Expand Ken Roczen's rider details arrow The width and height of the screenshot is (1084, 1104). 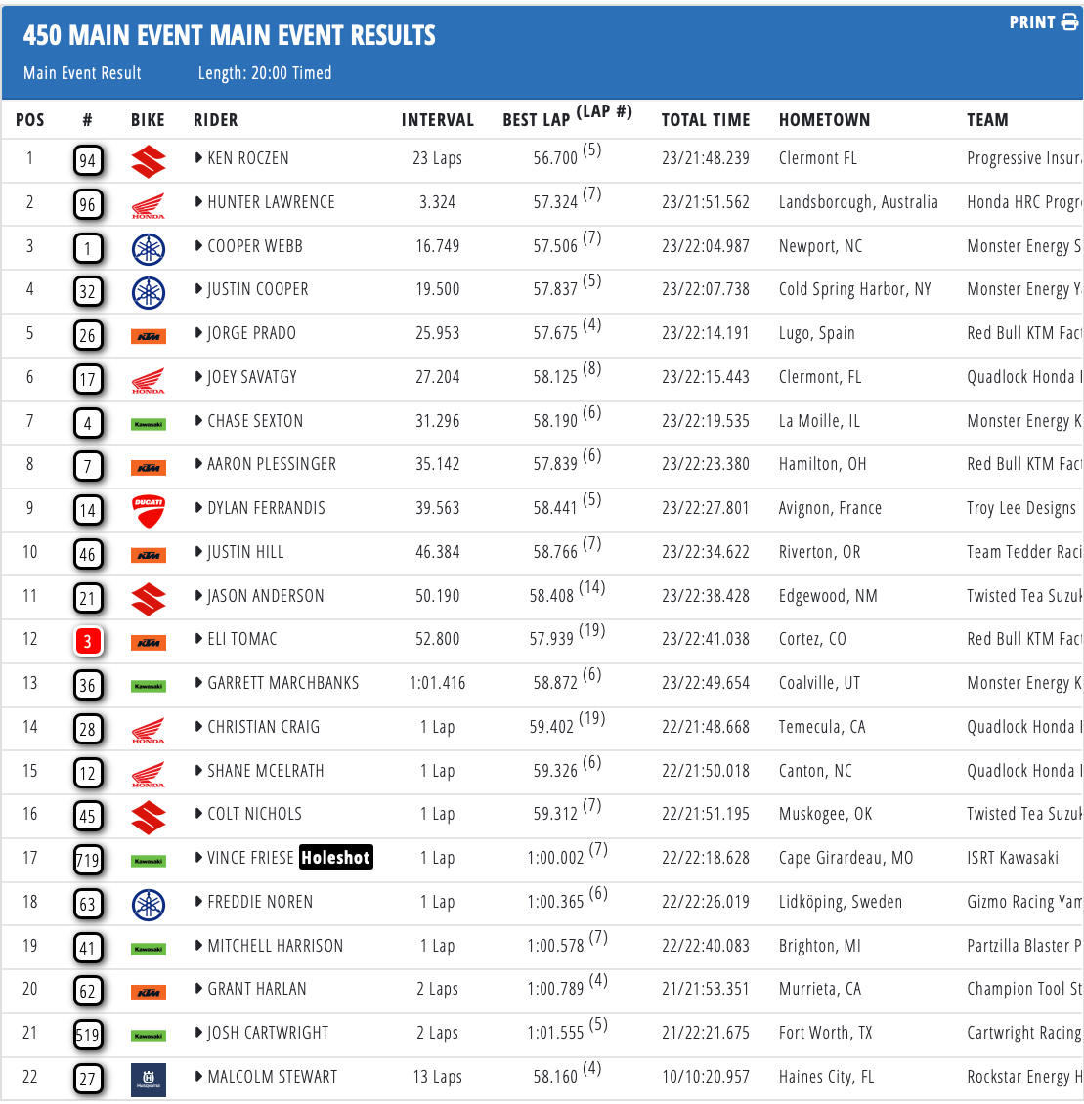coord(199,158)
